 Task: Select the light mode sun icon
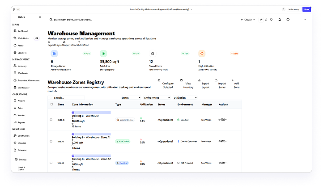pyautogui.click(x=261, y=20)
